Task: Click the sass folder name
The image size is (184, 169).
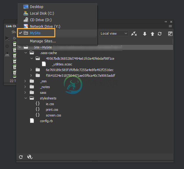Action: [x=43, y=93]
